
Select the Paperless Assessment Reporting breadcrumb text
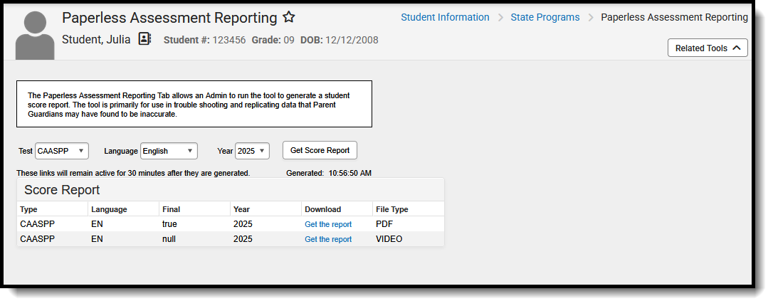674,17
